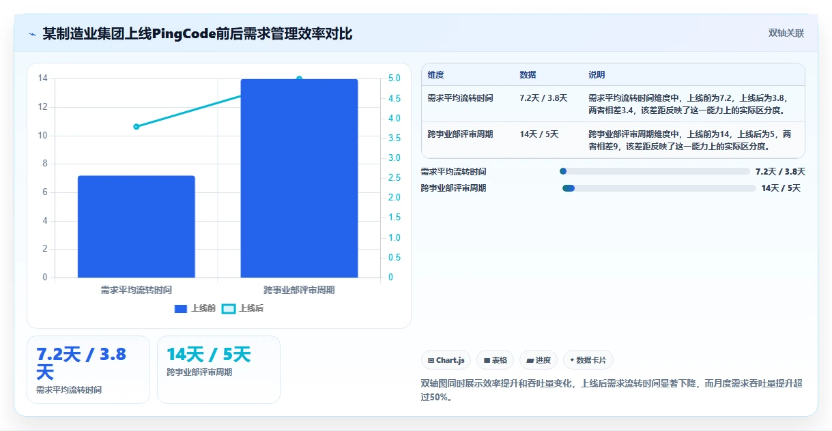
Task: Click the line data point at 5.0
Action: point(299,79)
